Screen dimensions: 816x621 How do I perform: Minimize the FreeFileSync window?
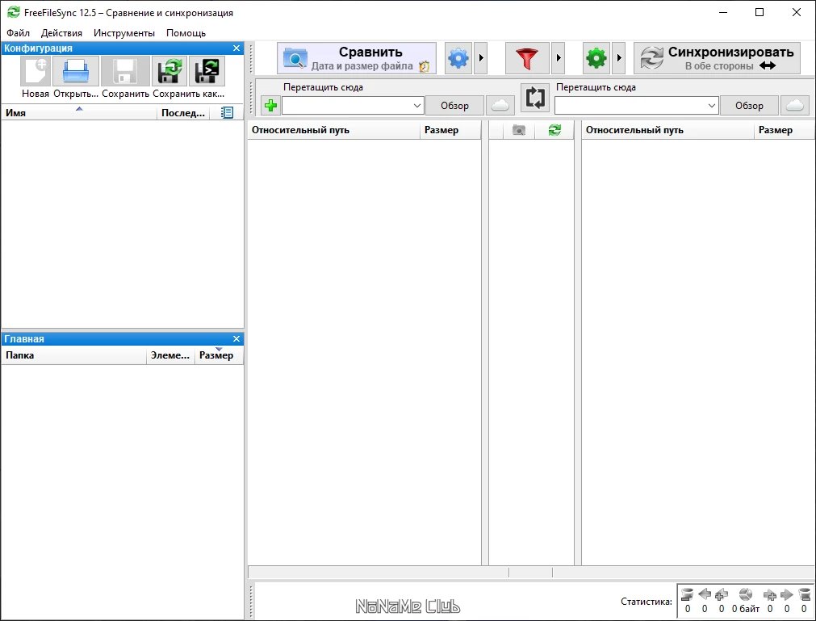point(723,12)
